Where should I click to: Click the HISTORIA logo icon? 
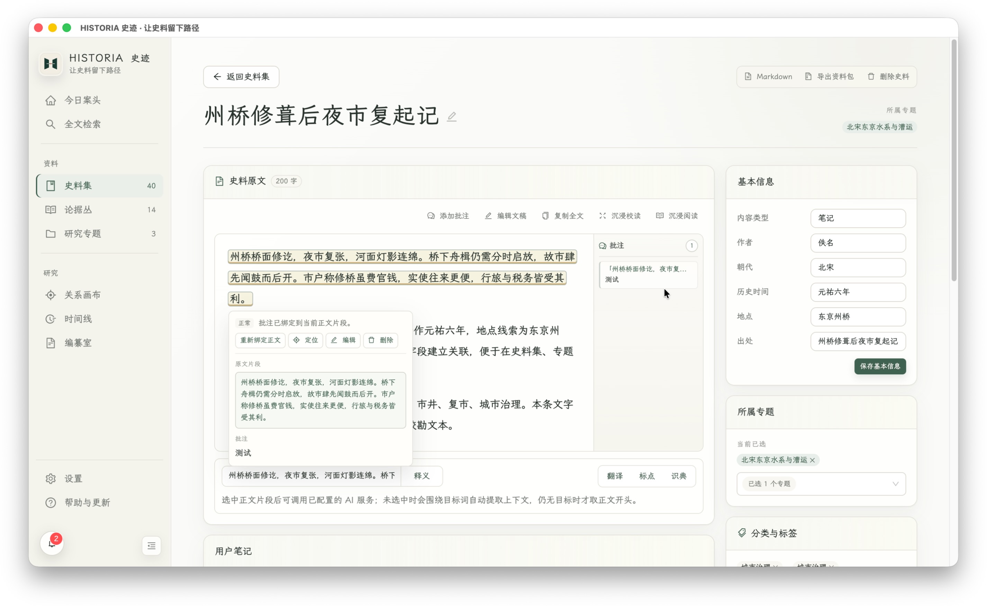(x=51, y=63)
